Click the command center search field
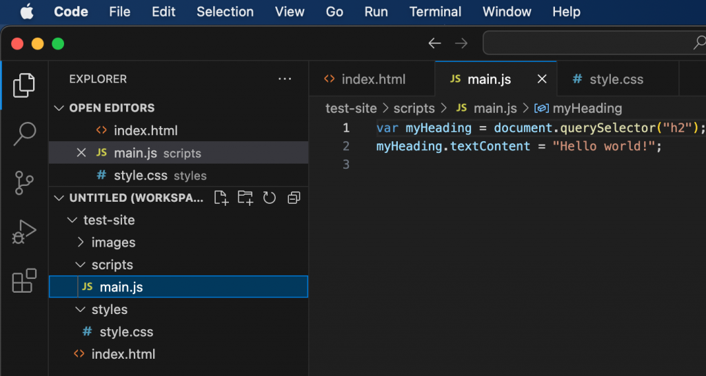This screenshot has height=376, width=706. click(x=593, y=43)
